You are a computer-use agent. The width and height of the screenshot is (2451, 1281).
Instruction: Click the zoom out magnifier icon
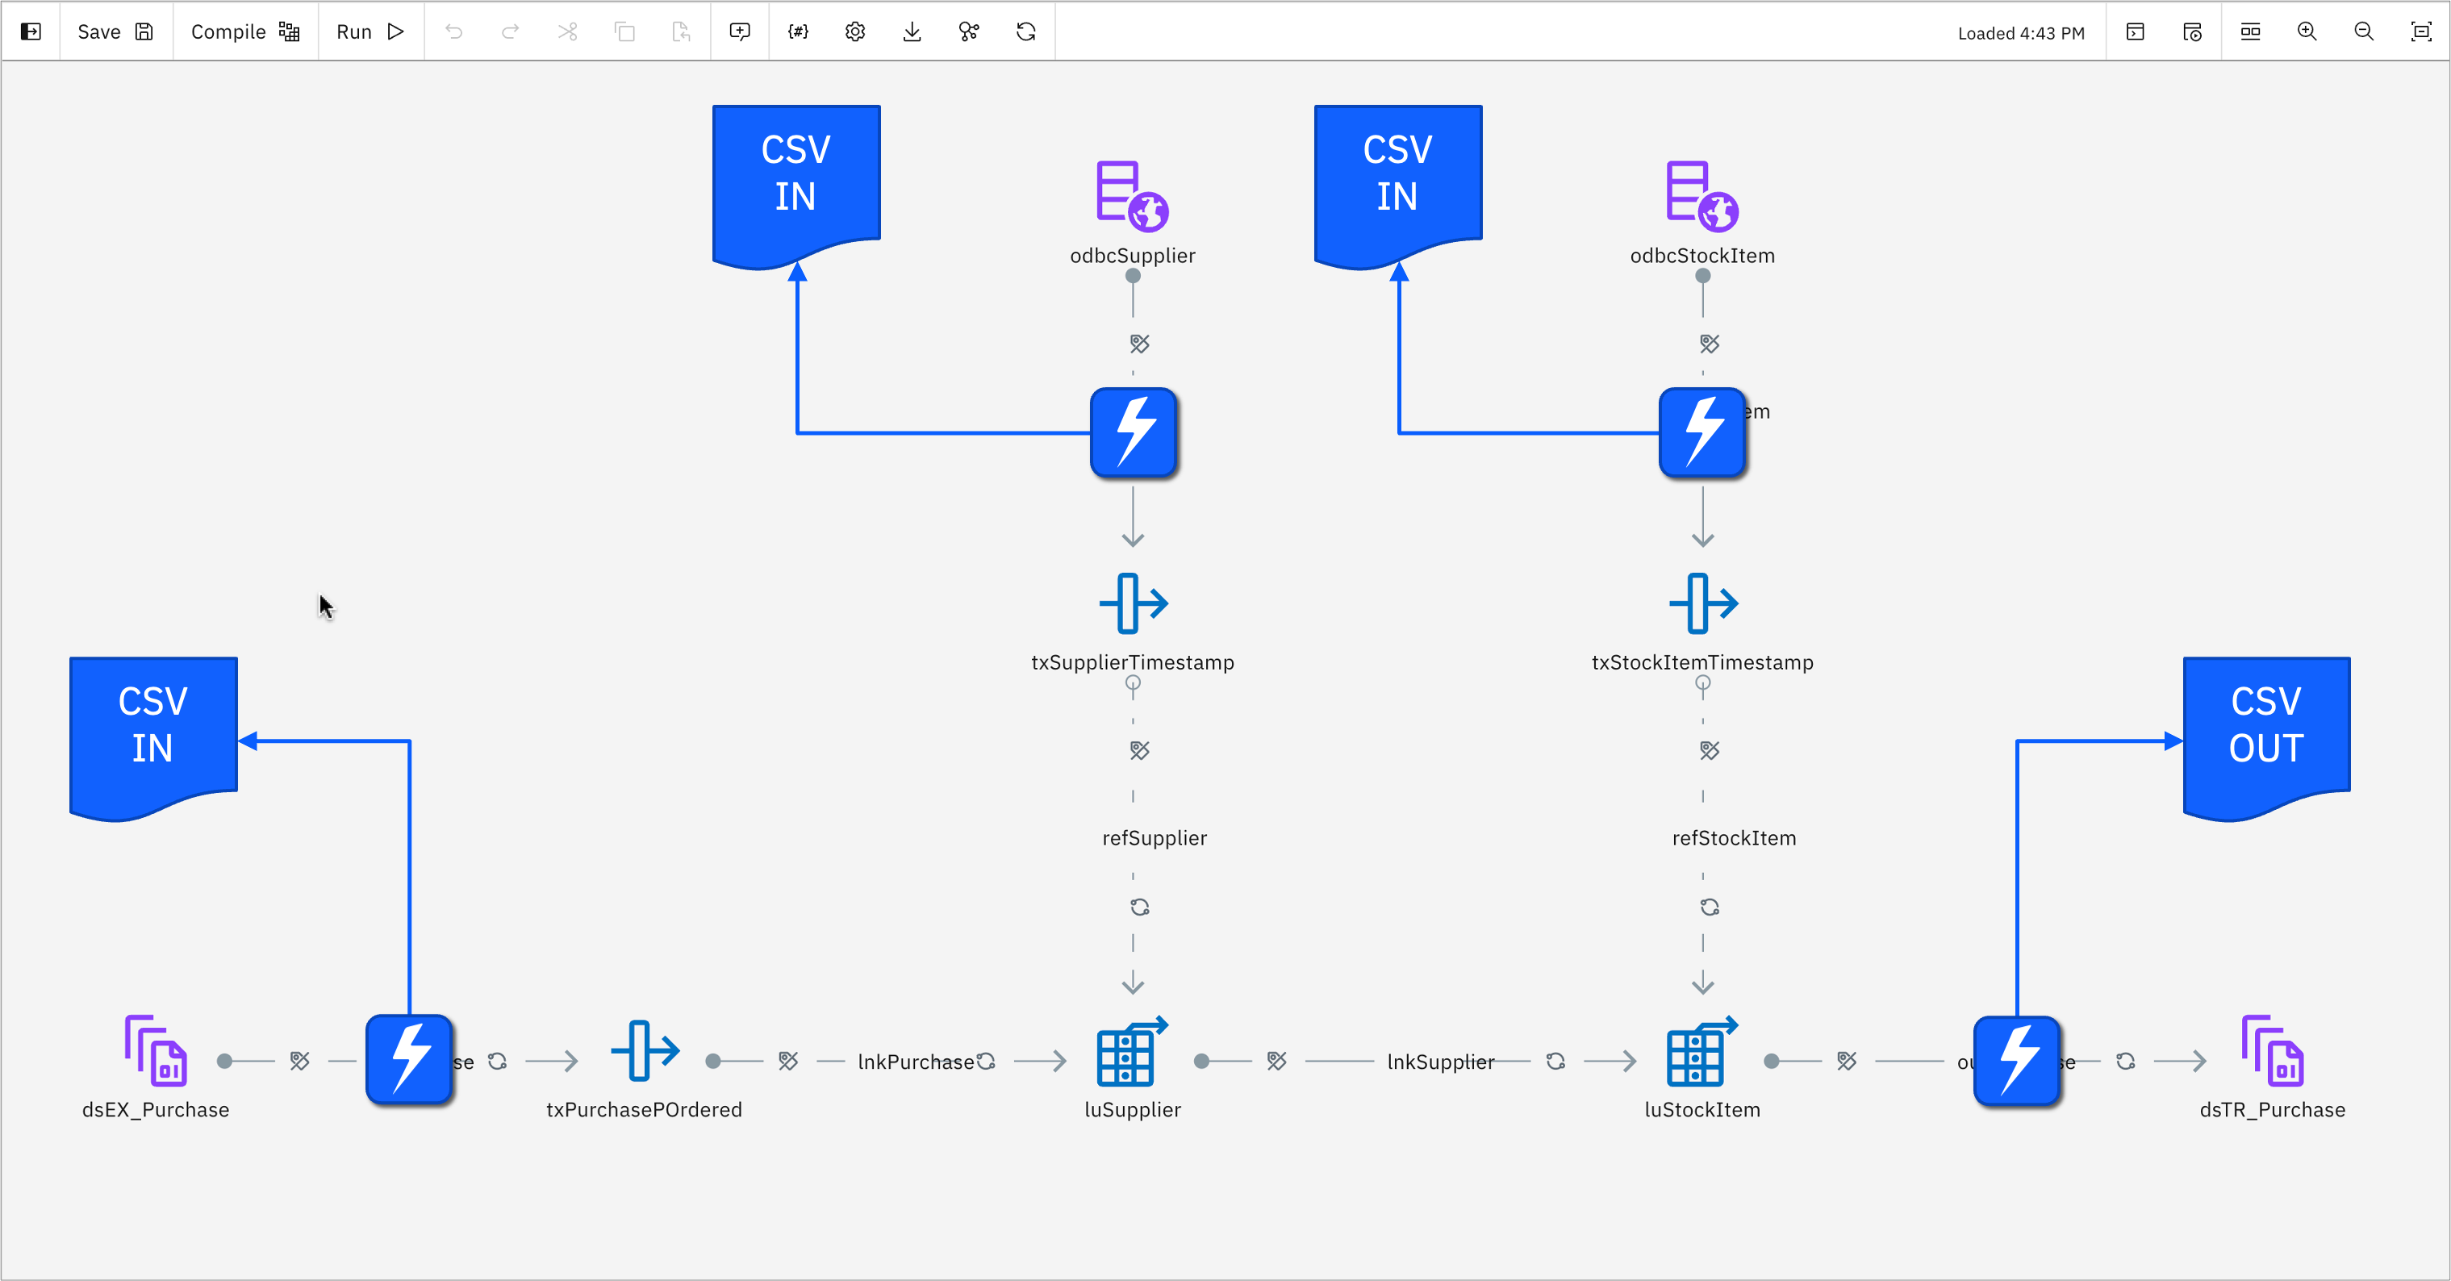pyautogui.click(x=2364, y=31)
